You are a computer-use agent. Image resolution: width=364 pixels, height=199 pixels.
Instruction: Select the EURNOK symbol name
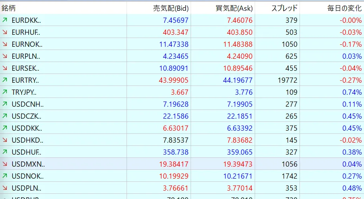(x=27, y=44)
